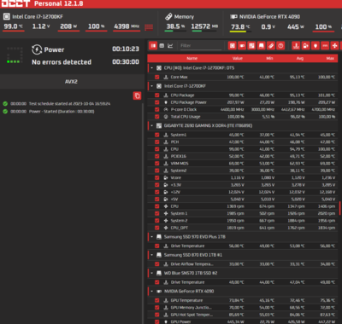Sort by the Max column header
The height and width of the screenshot is (324, 342).
coord(330,58)
